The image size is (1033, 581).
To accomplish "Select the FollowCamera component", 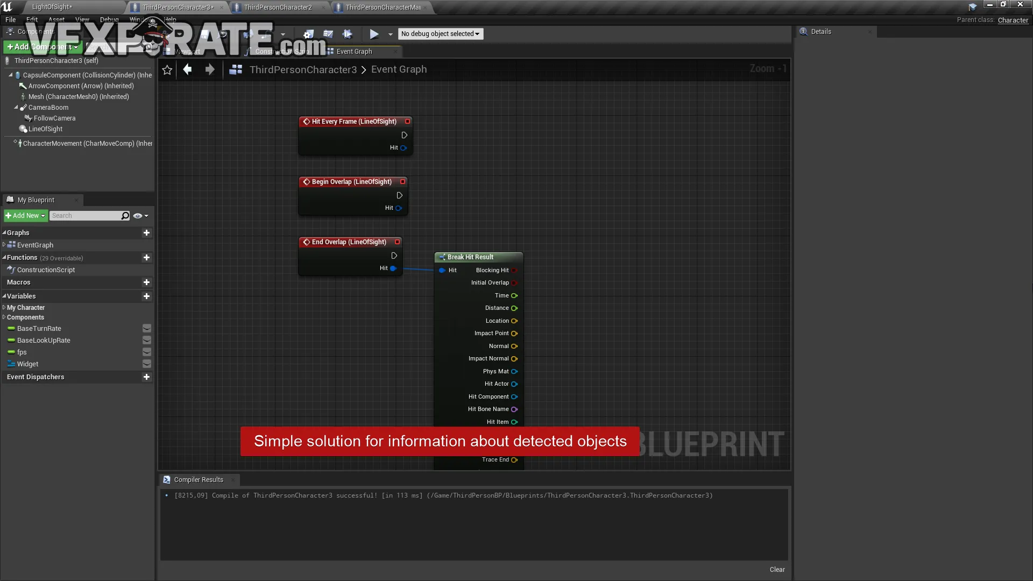I will click(x=54, y=118).
